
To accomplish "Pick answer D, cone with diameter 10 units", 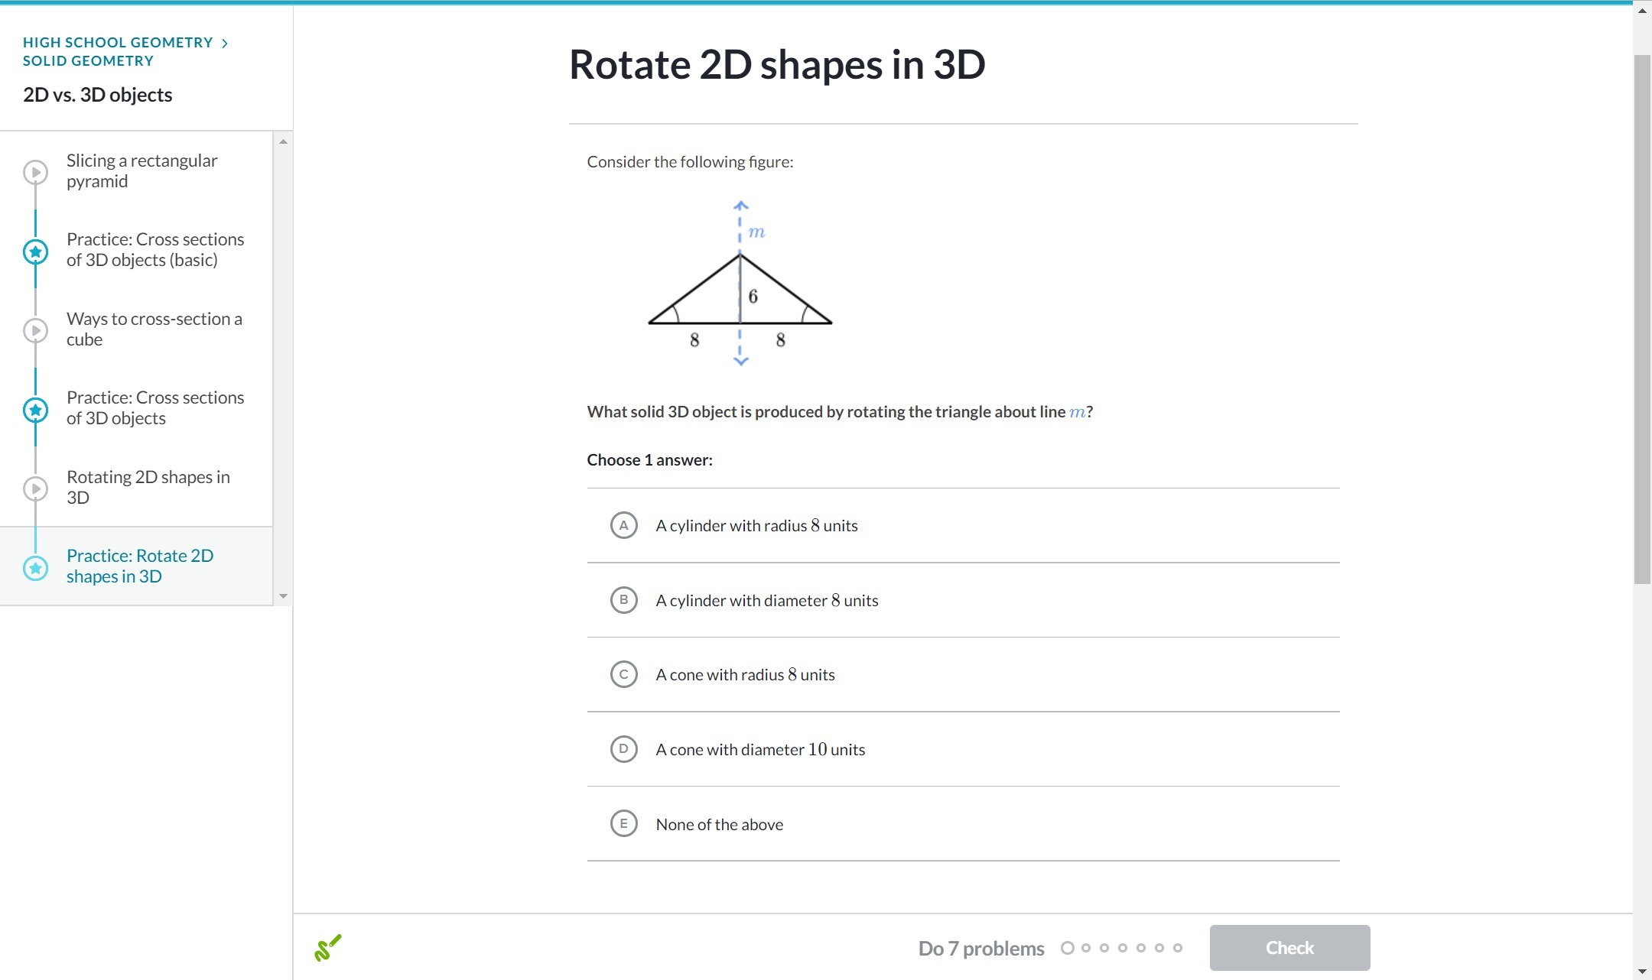I will (x=624, y=749).
